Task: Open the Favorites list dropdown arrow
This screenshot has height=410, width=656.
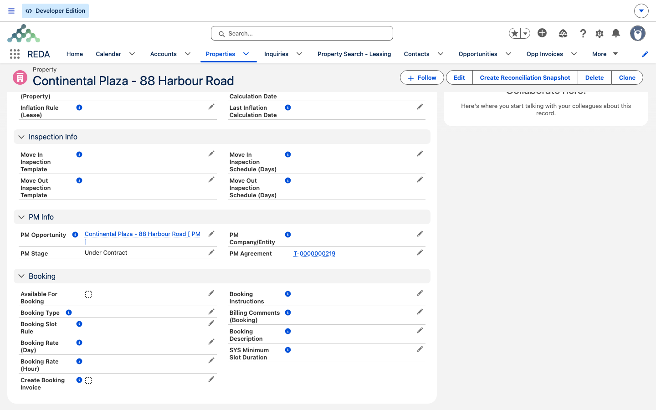Action: [x=525, y=33]
